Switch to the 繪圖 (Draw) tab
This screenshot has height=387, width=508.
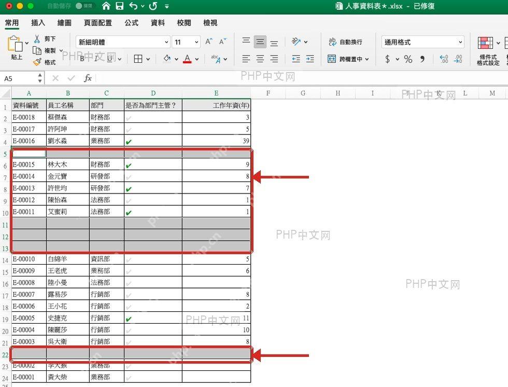coord(64,23)
